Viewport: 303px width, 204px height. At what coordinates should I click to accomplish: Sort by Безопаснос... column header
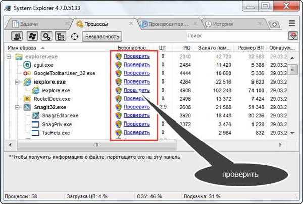[134, 48]
